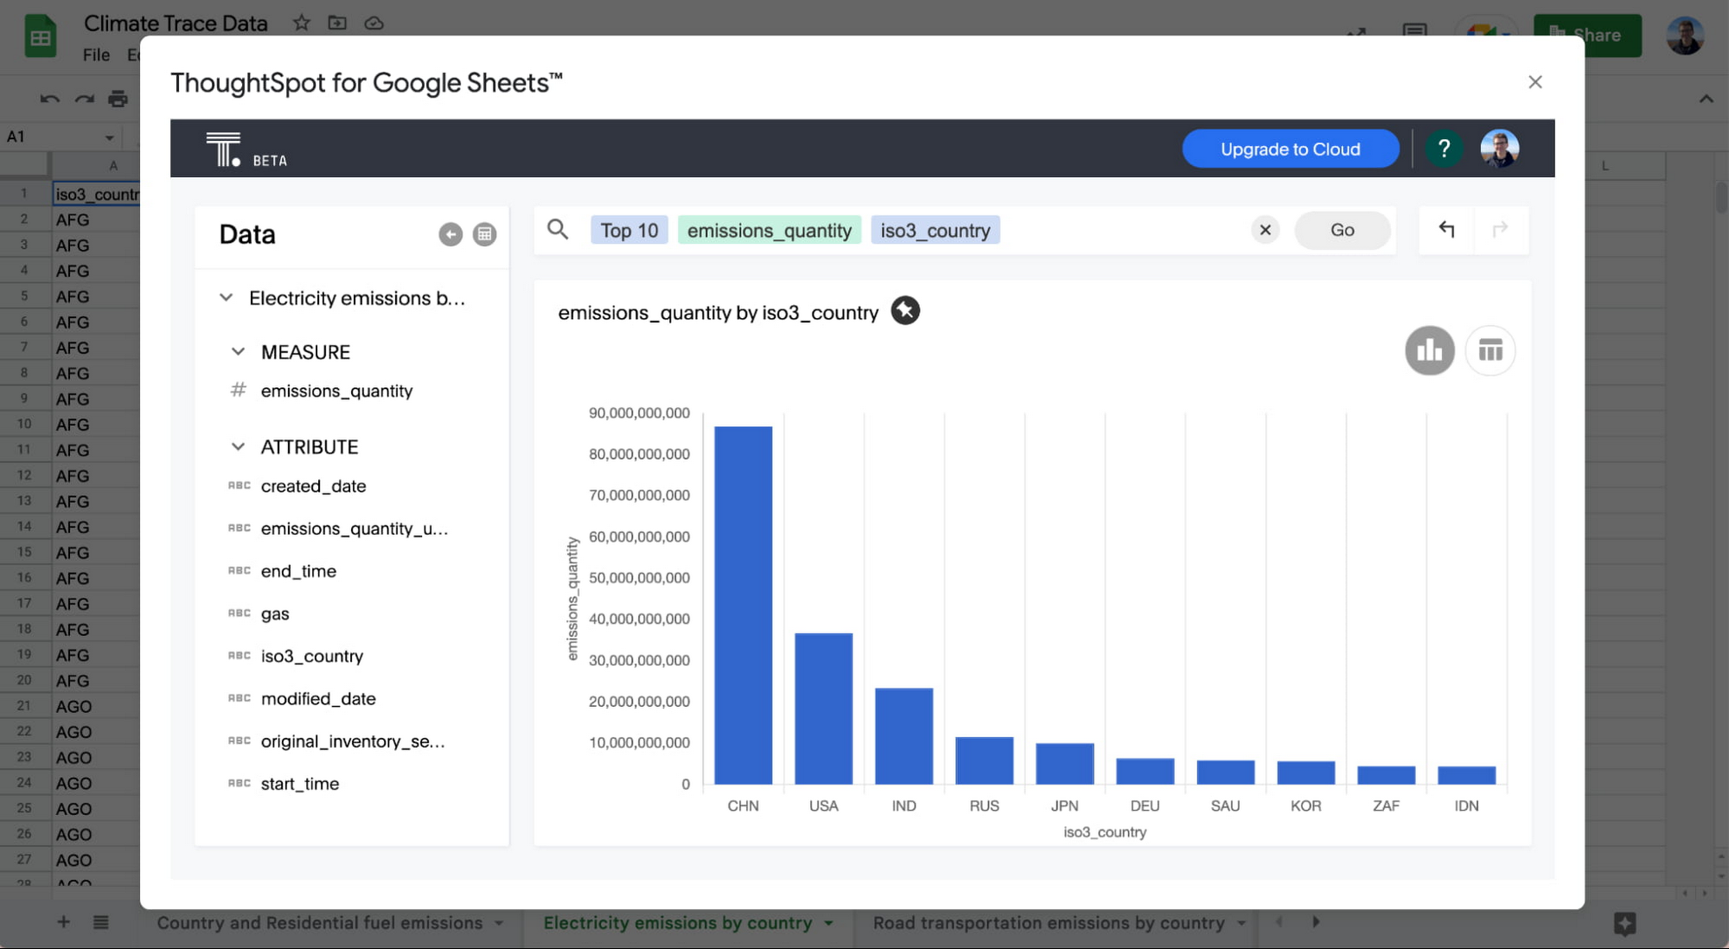
Task: Open Electricity emissions tab dropdown arrow
Action: pyautogui.click(x=829, y=923)
